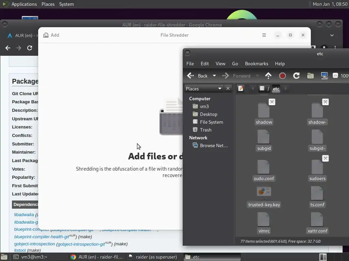This screenshot has width=349, height=261.
Task: Open the Places menu in top panel
Action: (x=48, y=4)
